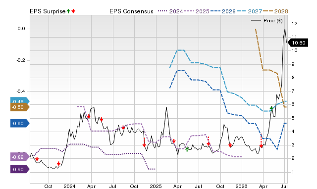Screen dimensions: 317x189
Task: Click the 2025 x-axis label
Action: [156, 186]
